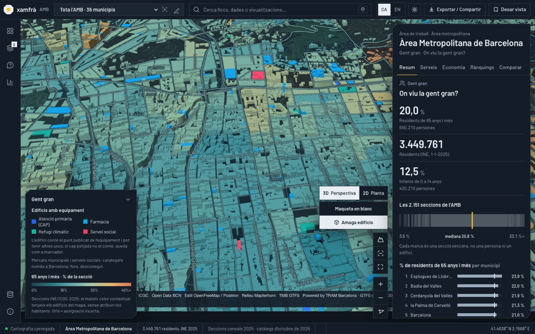Click the compass north arrow icon
535x334 pixels.
[x=381, y=311]
